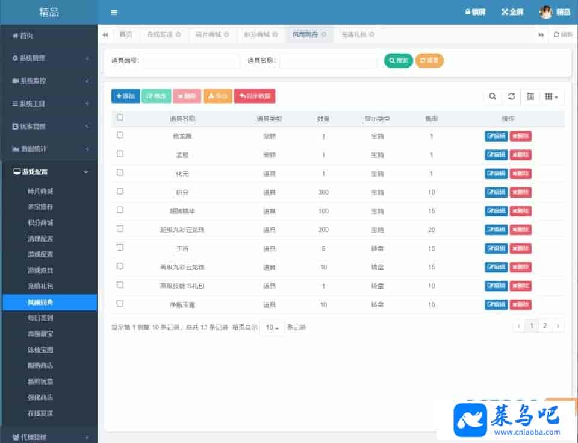This screenshot has width=578, height=443.
Task: Check the checkbox for 积分 row
Action: click(120, 191)
